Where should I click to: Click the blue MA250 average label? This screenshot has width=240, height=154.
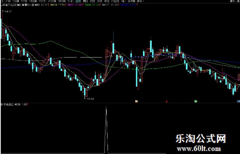[129, 5]
